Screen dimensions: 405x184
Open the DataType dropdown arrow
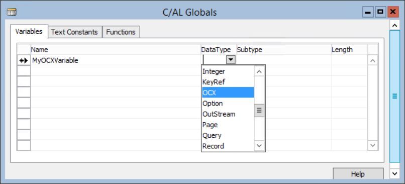point(231,60)
